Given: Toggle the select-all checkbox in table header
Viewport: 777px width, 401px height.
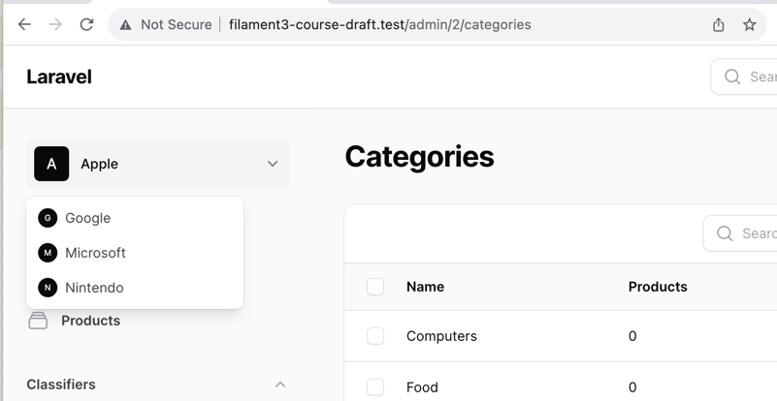Looking at the screenshot, I should click(x=375, y=287).
